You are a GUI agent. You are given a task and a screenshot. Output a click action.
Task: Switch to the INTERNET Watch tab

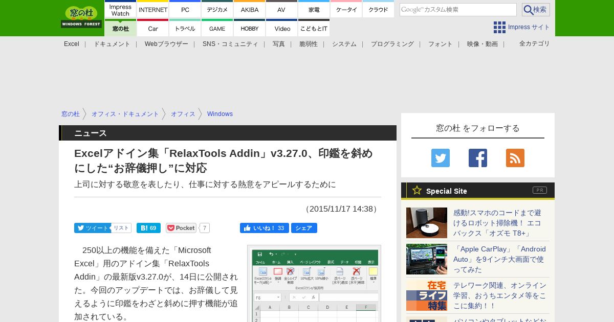[x=152, y=10]
